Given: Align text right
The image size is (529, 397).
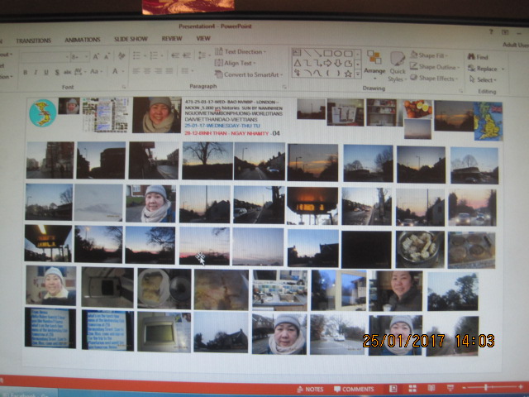Looking at the screenshot, I should pos(158,71).
